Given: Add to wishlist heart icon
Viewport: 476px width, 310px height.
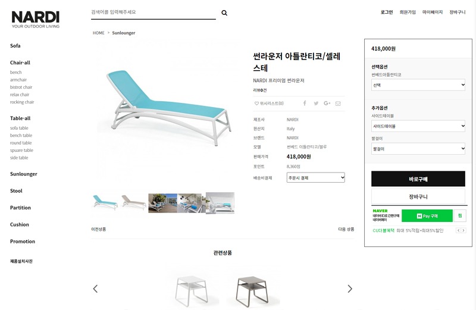Looking at the screenshot, I should (x=256, y=103).
